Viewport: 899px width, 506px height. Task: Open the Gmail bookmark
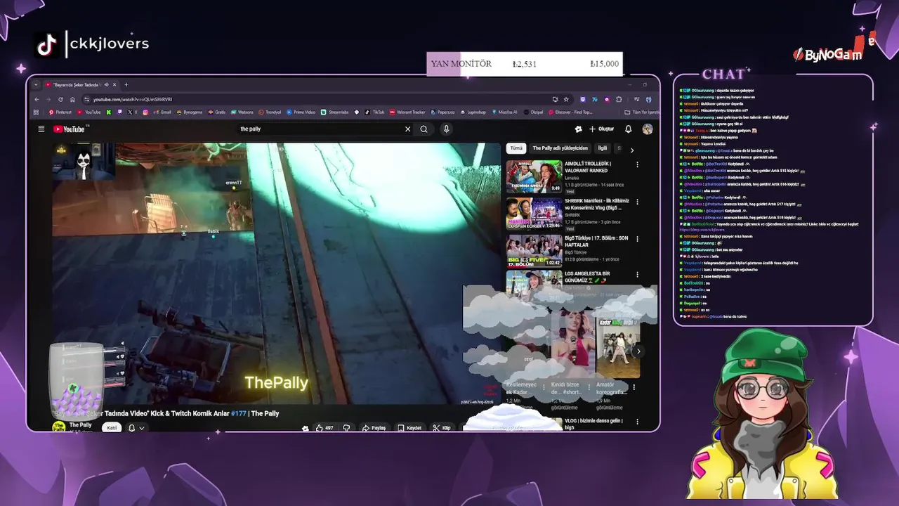pyautogui.click(x=162, y=112)
